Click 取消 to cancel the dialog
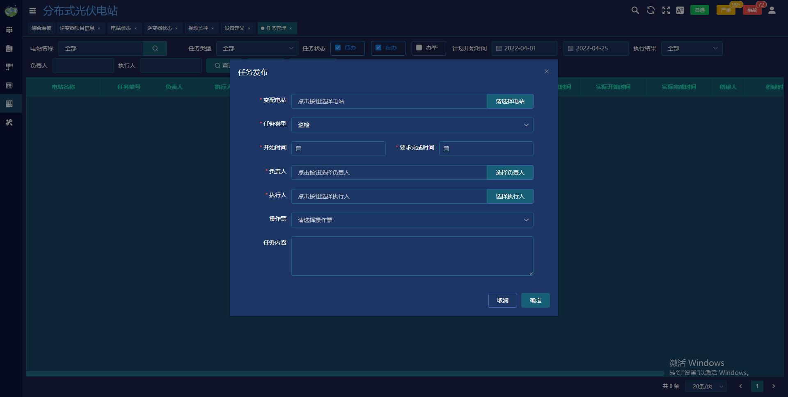The width and height of the screenshot is (788, 397). click(503, 300)
